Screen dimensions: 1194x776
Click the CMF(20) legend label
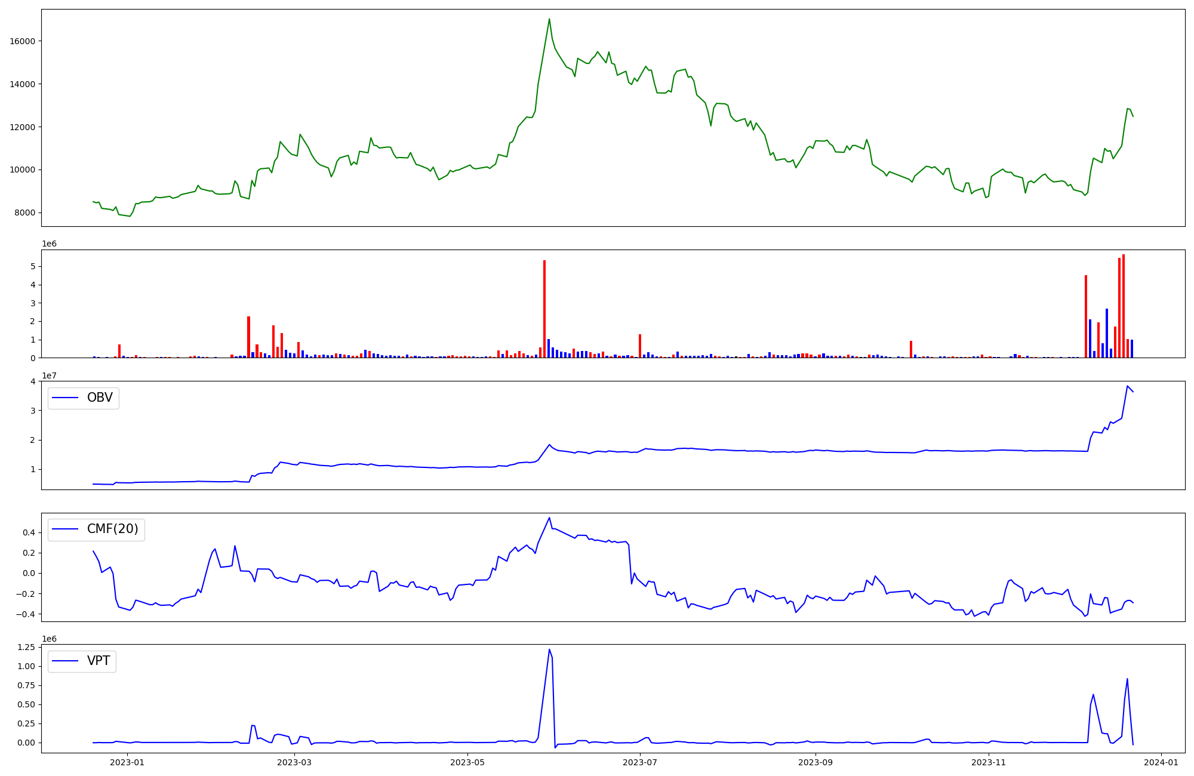[112, 529]
